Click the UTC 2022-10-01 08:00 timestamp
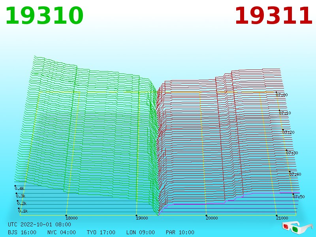This screenshot has height=237, width=316. pos(39,224)
